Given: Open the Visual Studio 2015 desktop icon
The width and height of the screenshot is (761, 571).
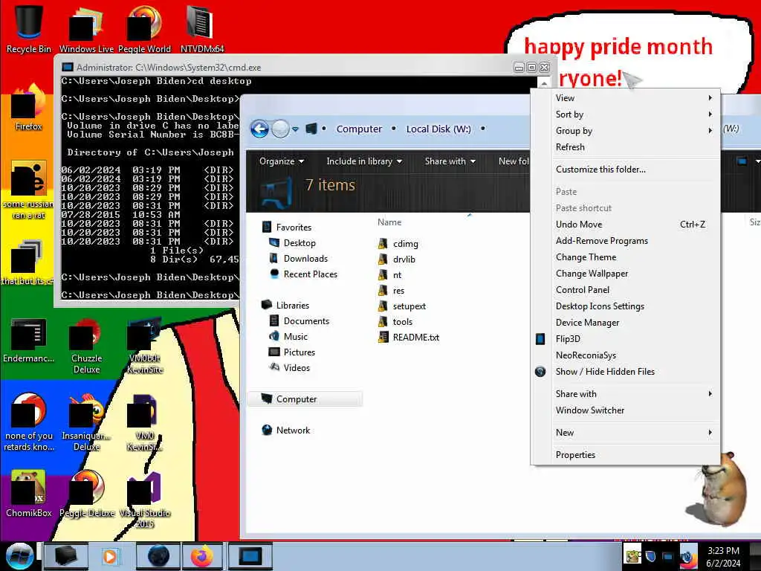Looking at the screenshot, I should 144,499.
